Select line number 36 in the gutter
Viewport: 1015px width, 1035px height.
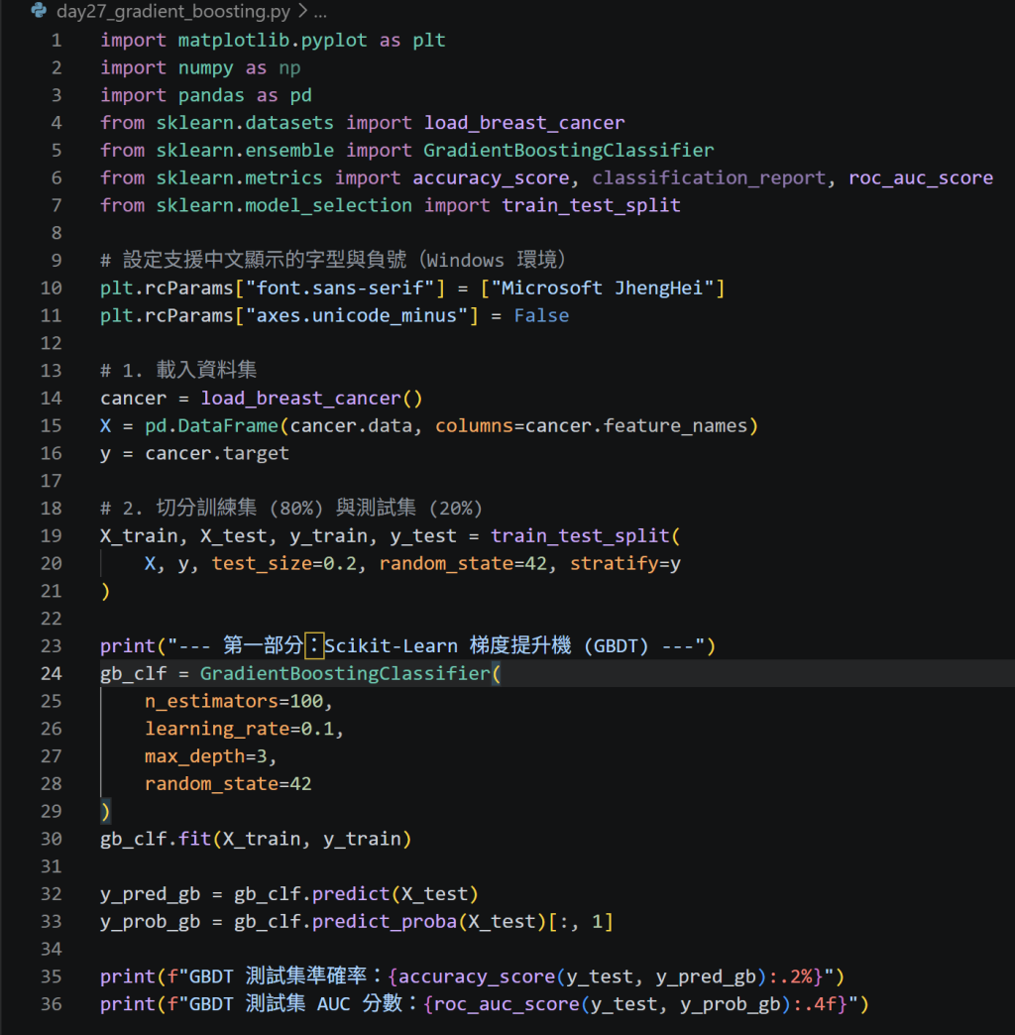point(51,1004)
